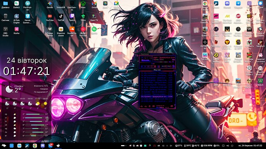Launch the Blind Box game icon
The image size is (266, 149).
point(227,82)
